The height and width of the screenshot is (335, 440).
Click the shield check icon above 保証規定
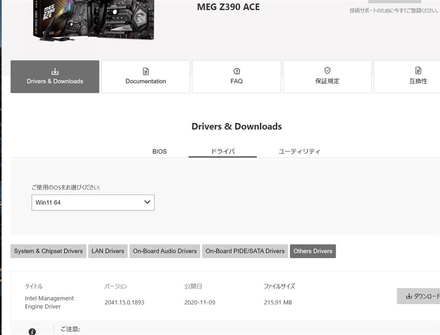(327, 70)
